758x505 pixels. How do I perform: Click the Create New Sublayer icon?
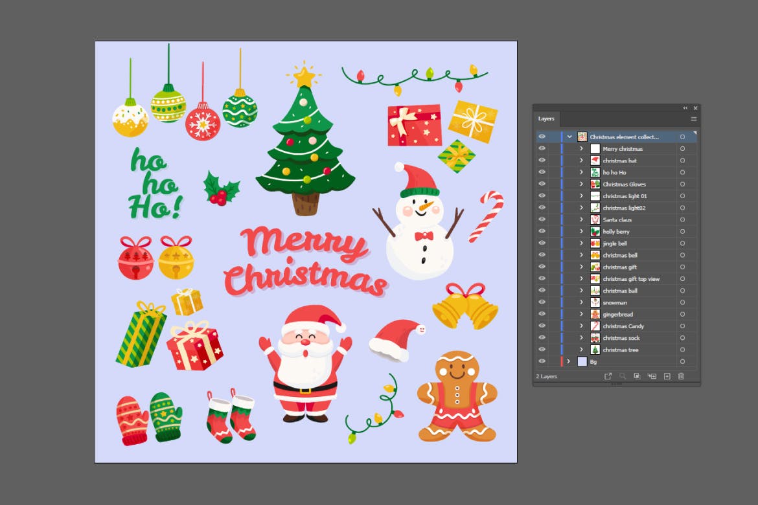tap(652, 376)
